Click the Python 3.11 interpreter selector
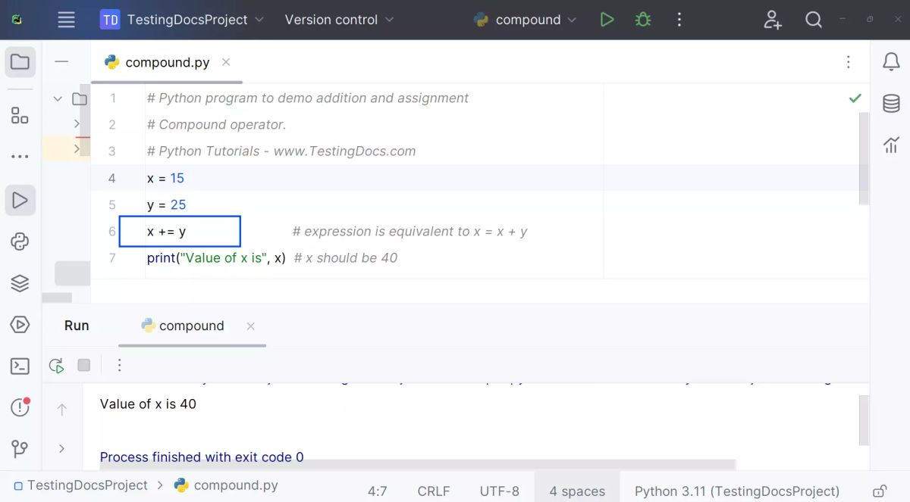 (x=736, y=491)
